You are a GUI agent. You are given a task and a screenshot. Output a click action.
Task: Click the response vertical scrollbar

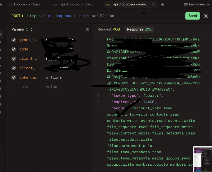click(211, 118)
